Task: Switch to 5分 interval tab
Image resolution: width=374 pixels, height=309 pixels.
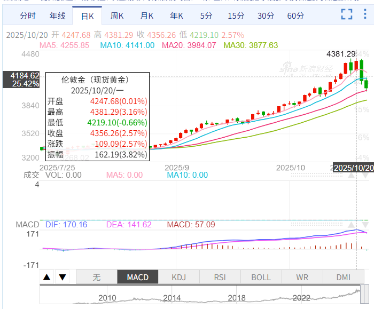Action: point(206,16)
